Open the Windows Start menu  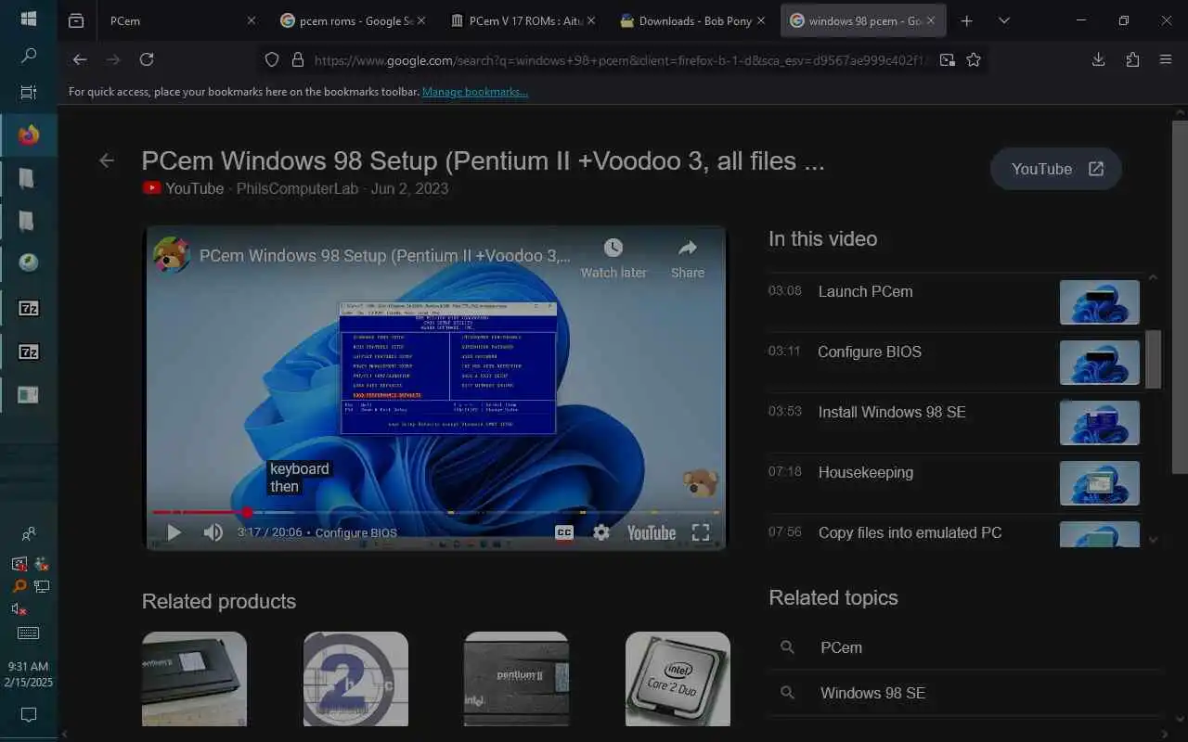[x=28, y=19]
